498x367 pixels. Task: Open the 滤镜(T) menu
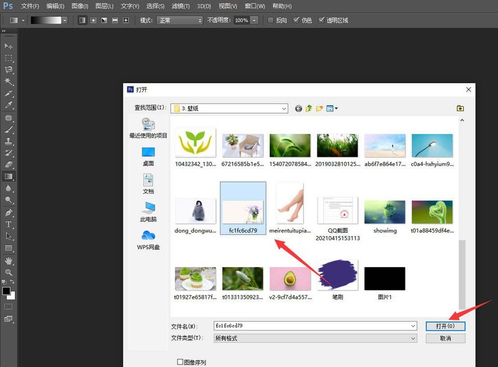[181, 6]
